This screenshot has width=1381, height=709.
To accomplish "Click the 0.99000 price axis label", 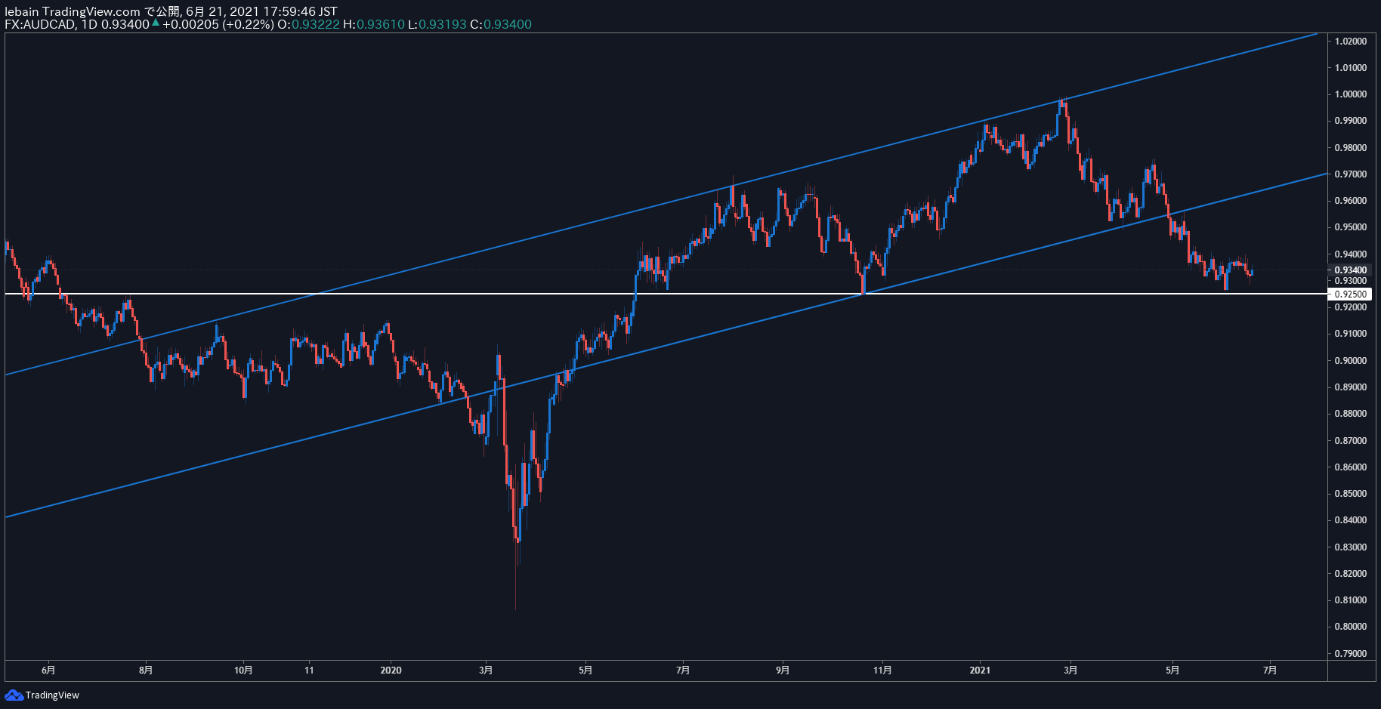I will point(1350,121).
